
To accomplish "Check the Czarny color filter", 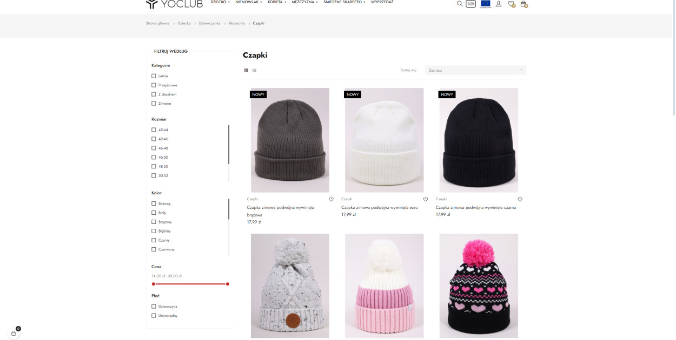I will pyautogui.click(x=154, y=241).
